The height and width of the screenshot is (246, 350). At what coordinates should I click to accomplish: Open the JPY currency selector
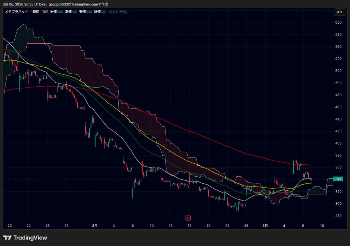tap(339, 12)
